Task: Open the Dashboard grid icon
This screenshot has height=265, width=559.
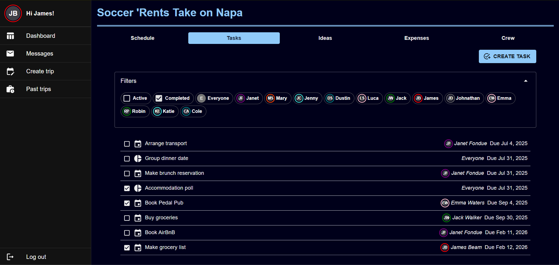Action: 10,36
